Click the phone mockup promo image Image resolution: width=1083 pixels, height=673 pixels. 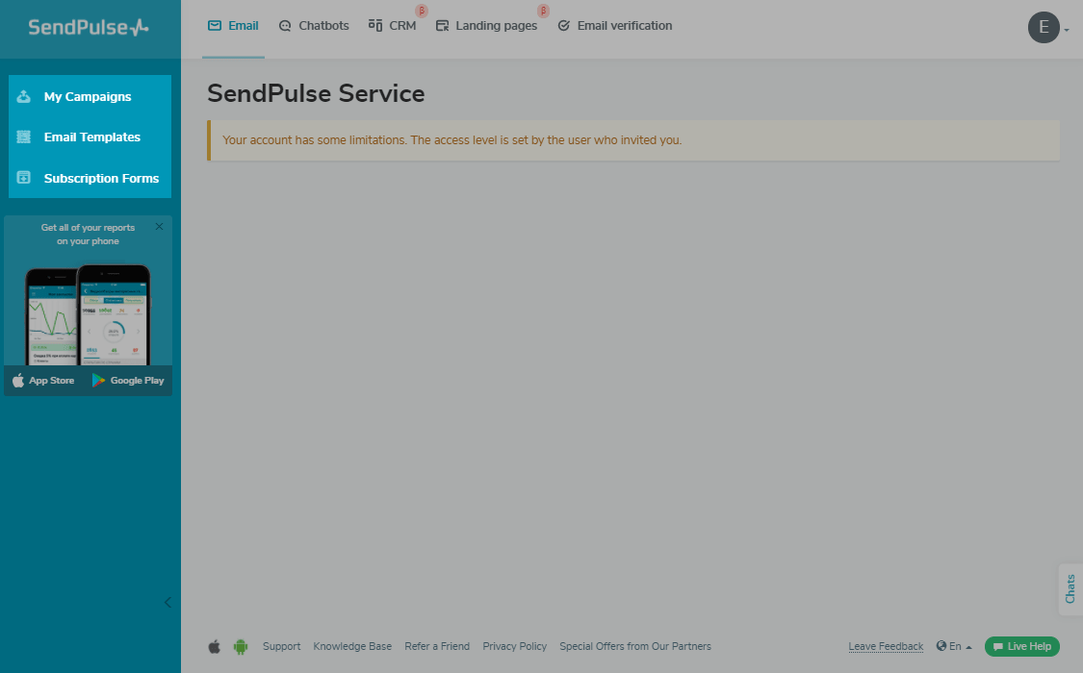tap(88, 315)
